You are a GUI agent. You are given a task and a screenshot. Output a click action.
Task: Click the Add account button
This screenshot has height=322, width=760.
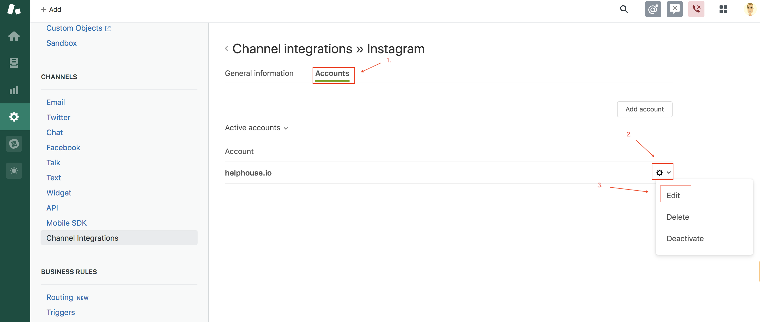[x=645, y=109]
